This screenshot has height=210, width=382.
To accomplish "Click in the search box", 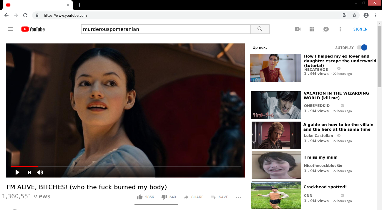I will coord(166,29).
